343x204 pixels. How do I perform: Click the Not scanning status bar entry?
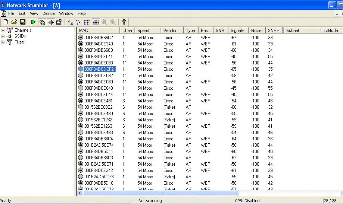150,201
